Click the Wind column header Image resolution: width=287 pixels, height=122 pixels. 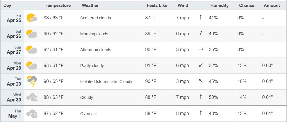(183, 5)
